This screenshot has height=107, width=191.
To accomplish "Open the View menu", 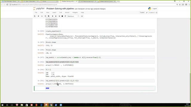I will (x=48, y=12).
